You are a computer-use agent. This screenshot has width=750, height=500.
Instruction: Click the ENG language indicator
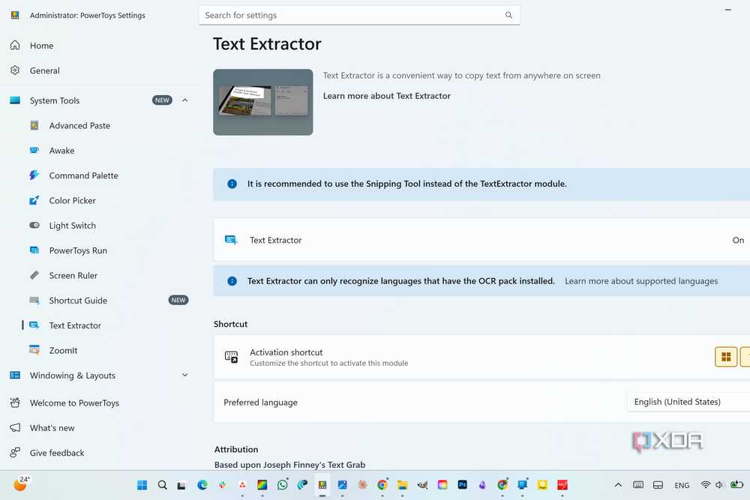[x=682, y=485]
